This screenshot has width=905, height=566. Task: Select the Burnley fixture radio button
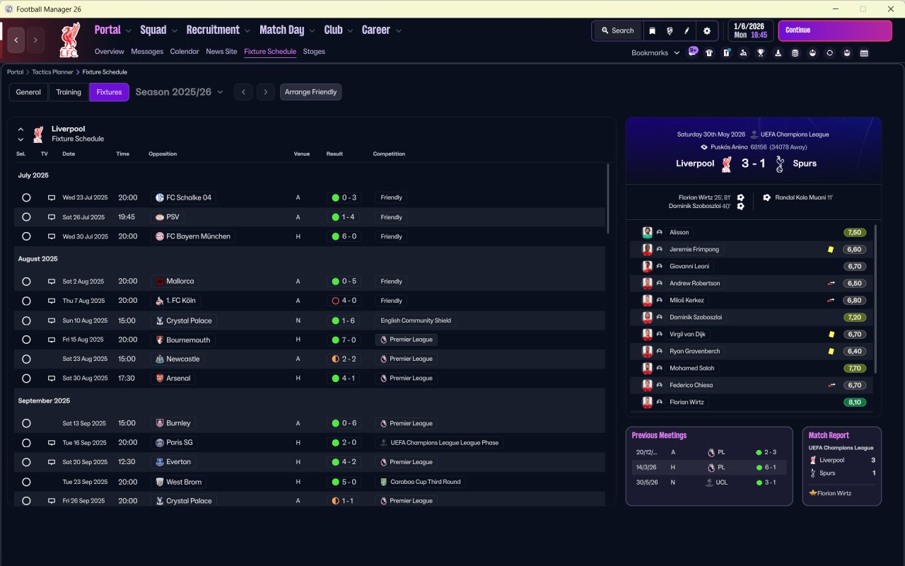click(x=26, y=423)
